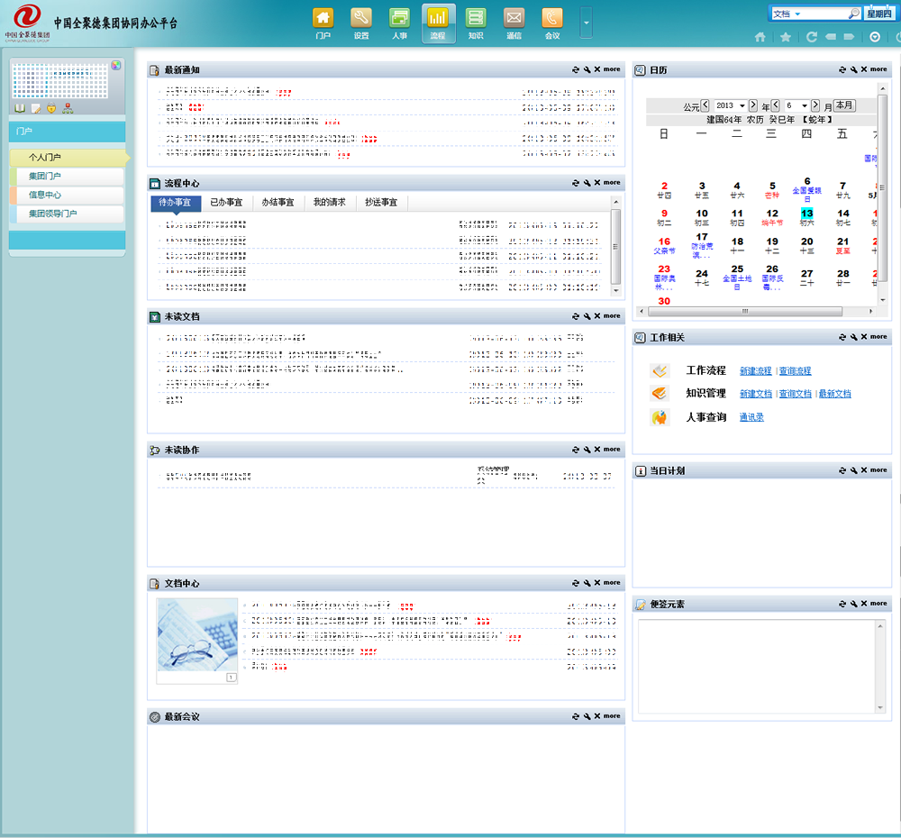Click the 查询文档 link

click(x=795, y=394)
